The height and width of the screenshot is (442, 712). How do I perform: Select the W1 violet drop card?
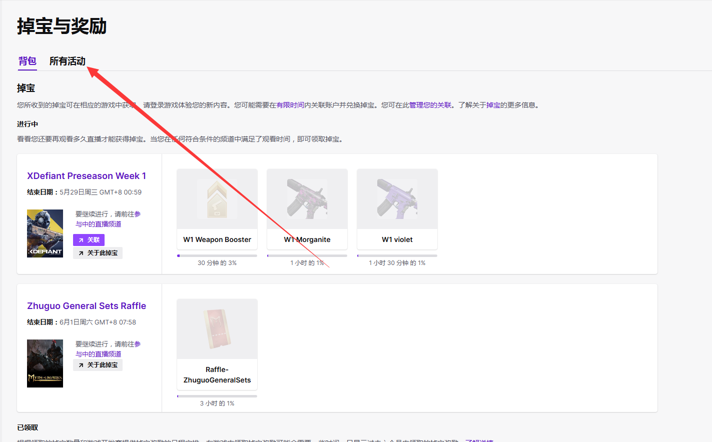tap(397, 209)
